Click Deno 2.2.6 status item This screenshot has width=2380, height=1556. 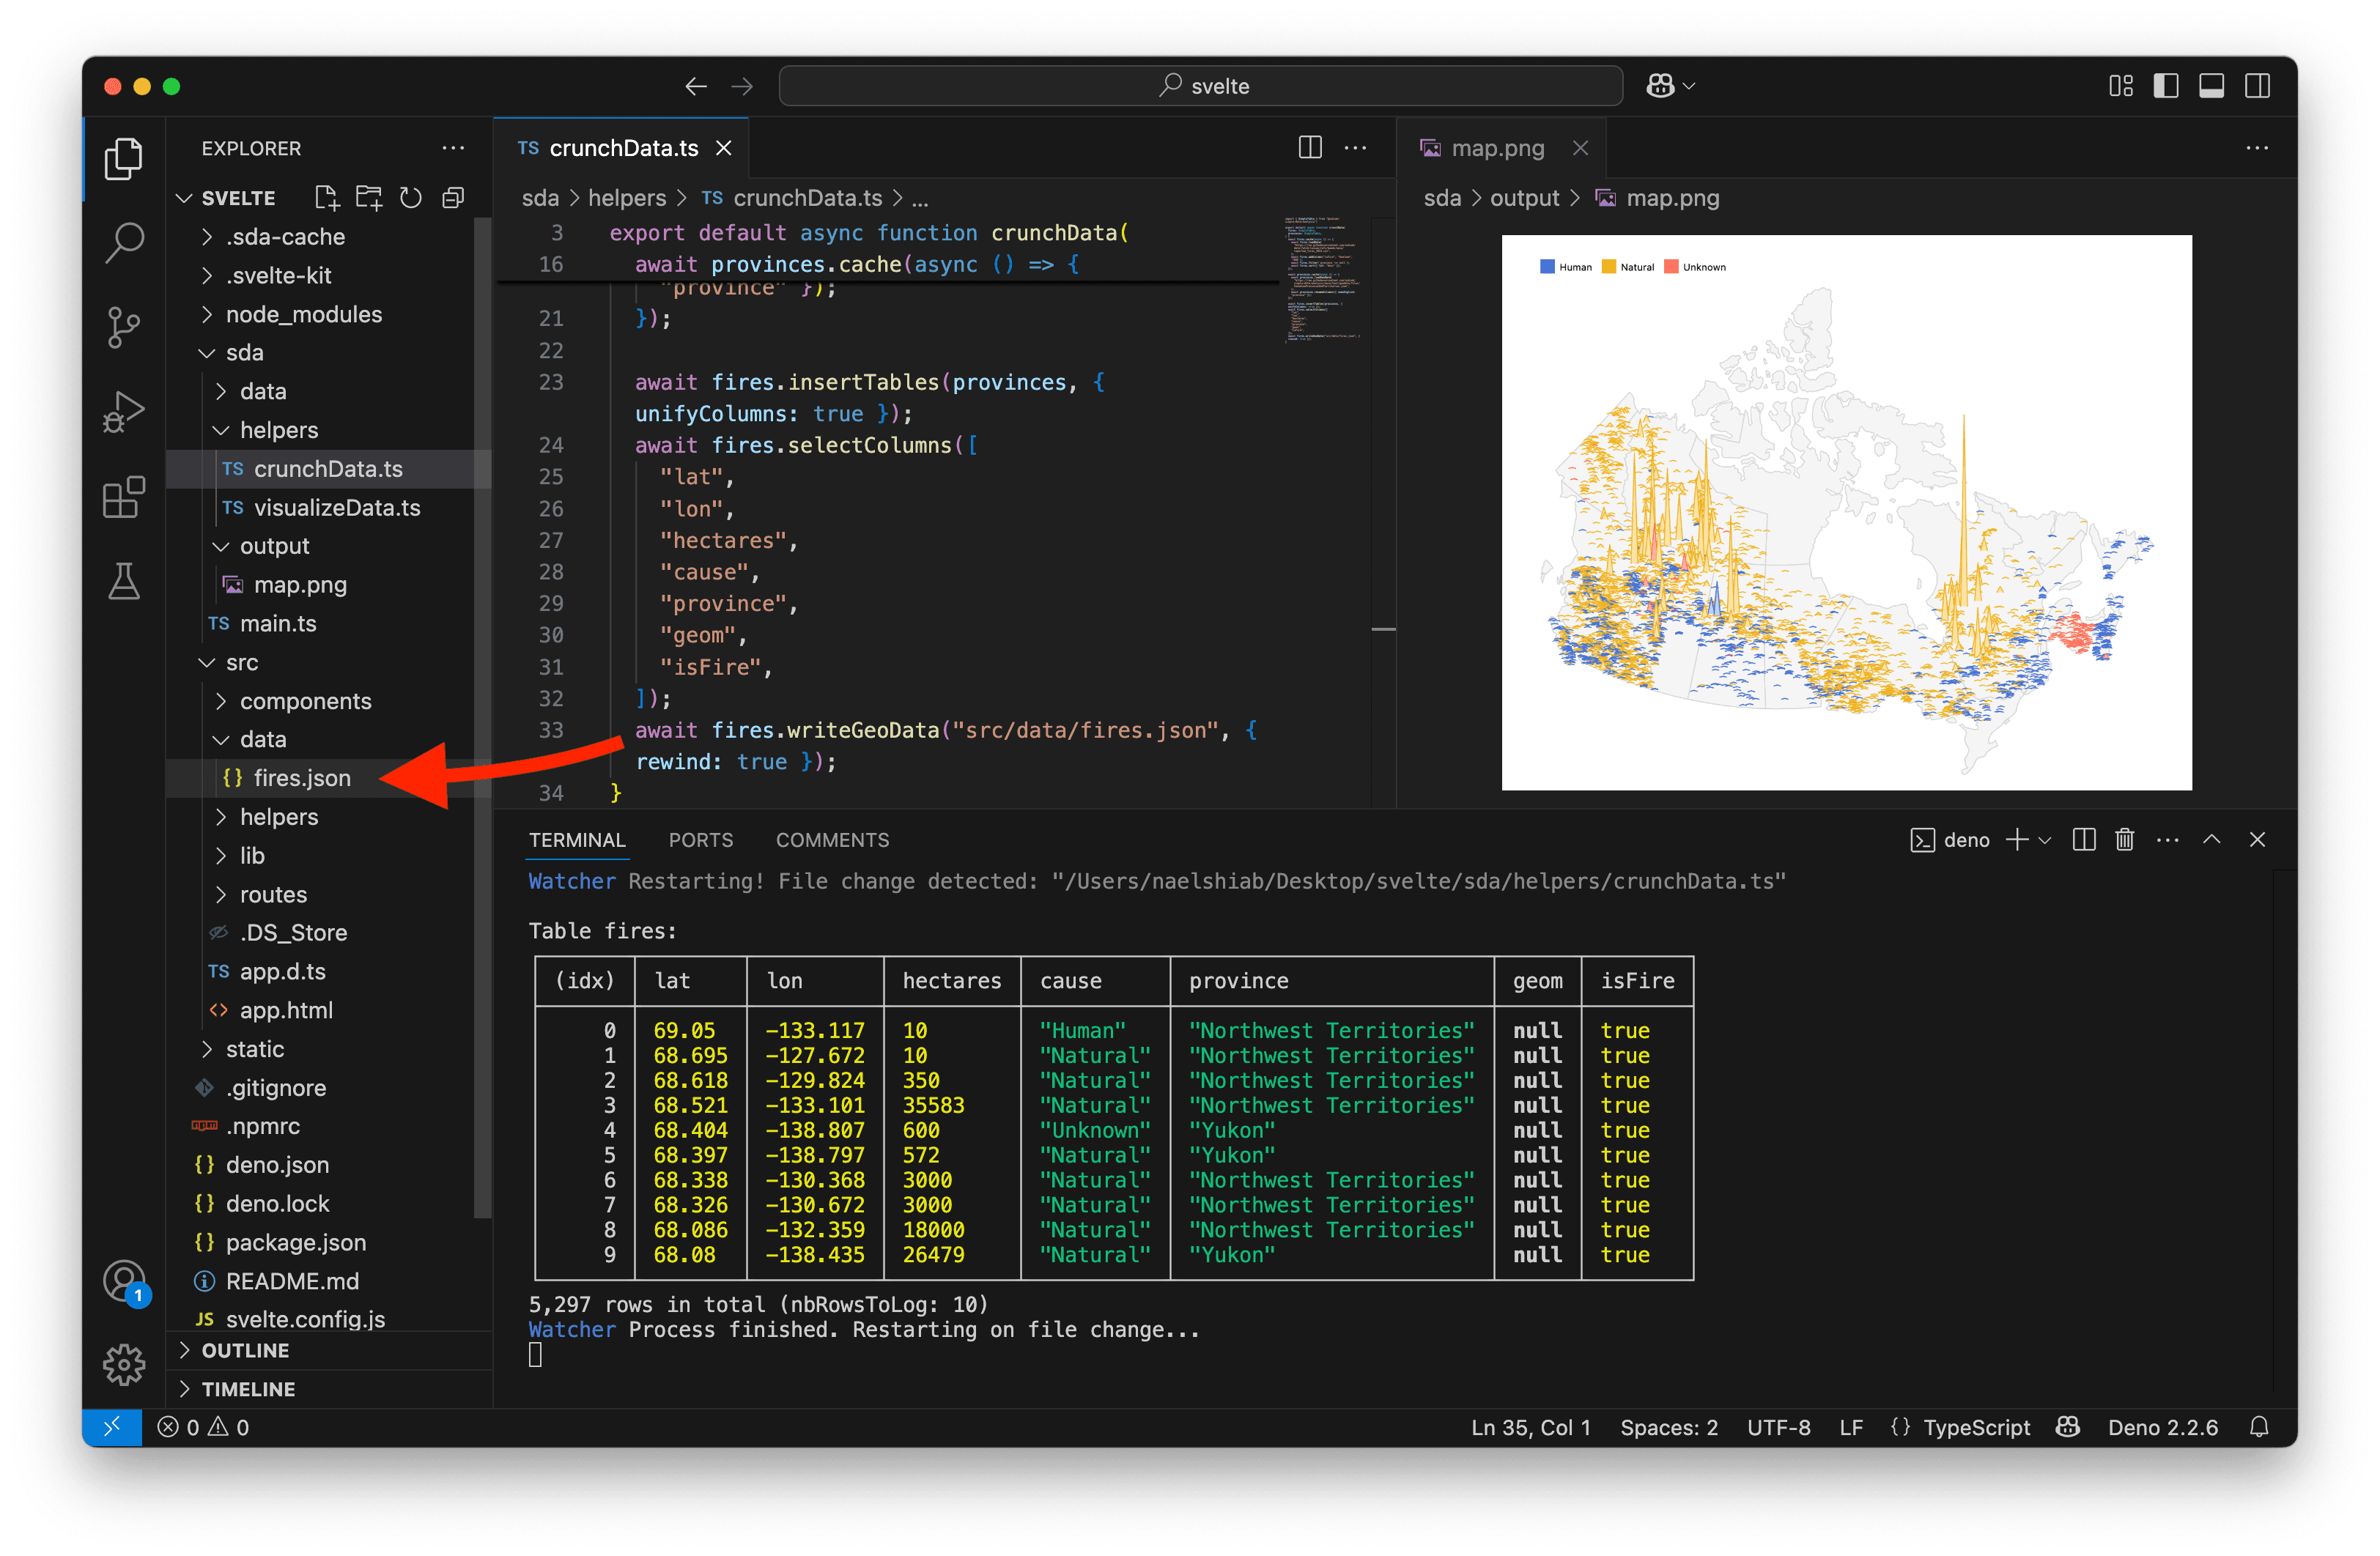2163,1427
